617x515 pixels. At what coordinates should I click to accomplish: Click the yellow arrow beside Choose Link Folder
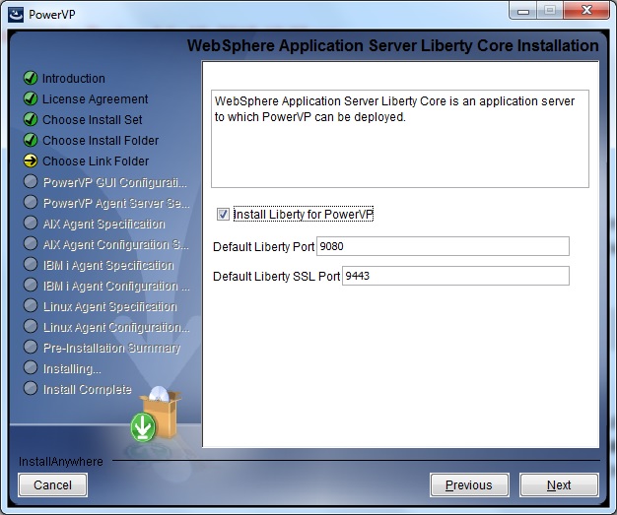pos(31,161)
